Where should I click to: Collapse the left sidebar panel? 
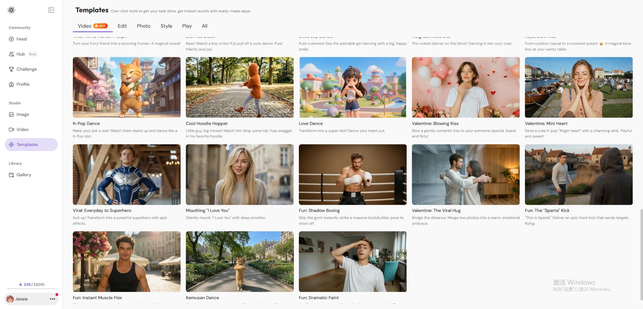(x=51, y=10)
